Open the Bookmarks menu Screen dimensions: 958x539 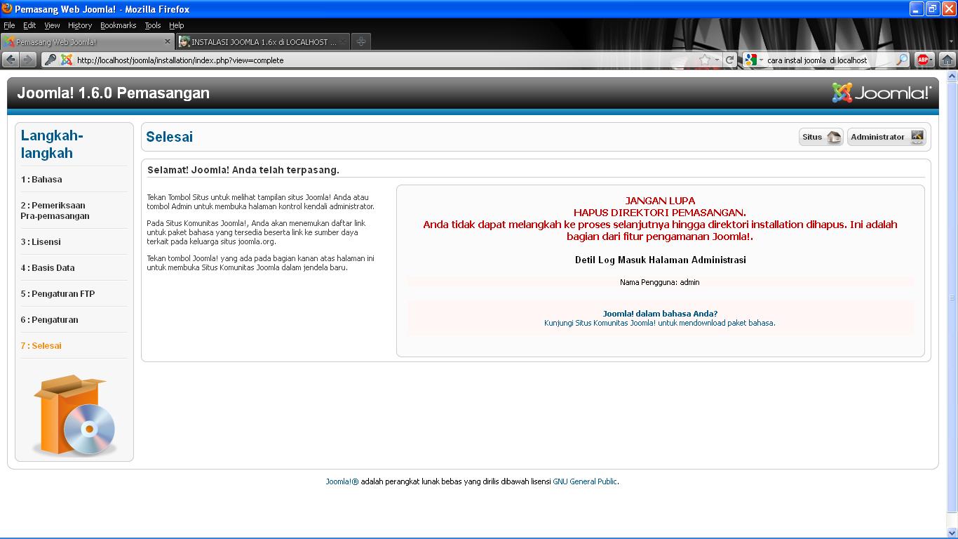click(x=118, y=25)
